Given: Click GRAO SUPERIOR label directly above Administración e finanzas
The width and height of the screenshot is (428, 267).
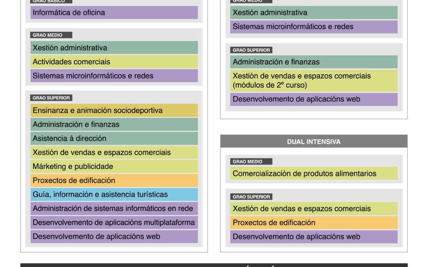Looking at the screenshot, I should pos(251,50).
